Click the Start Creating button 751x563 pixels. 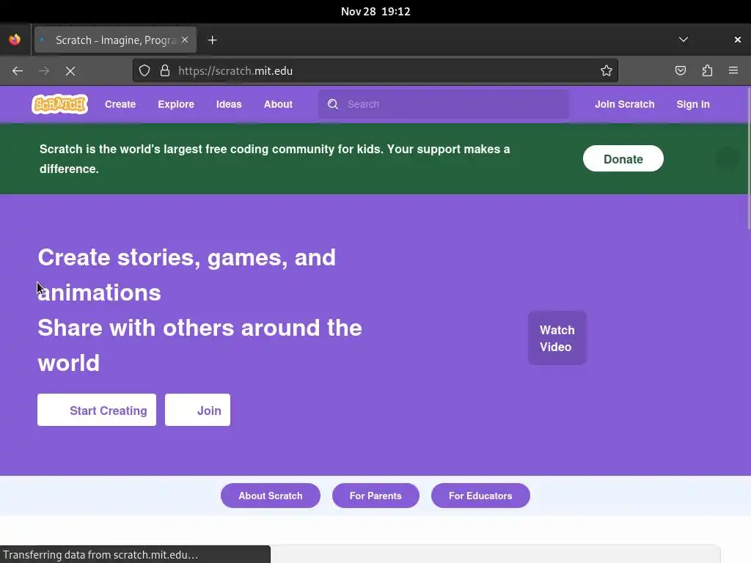[97, 410]
